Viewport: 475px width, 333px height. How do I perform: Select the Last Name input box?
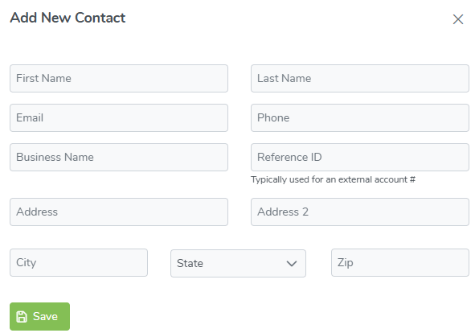360,78
